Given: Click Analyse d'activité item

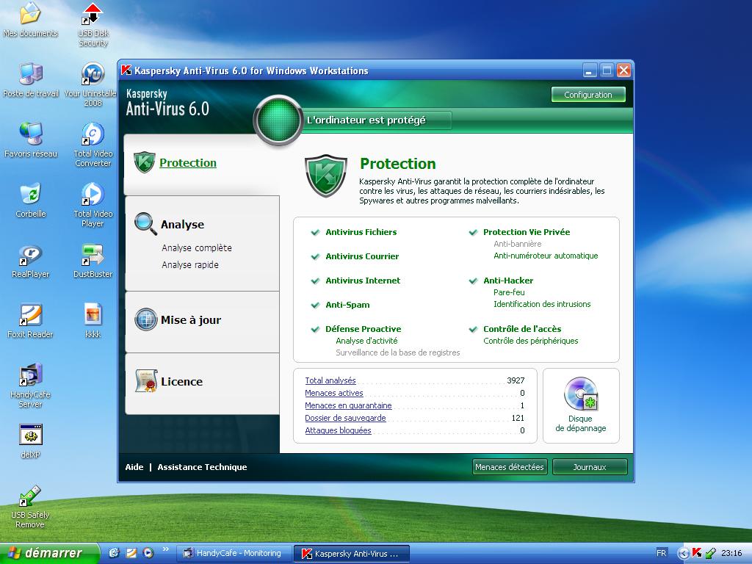Looking at the screenshot, I should coord(366,341).
